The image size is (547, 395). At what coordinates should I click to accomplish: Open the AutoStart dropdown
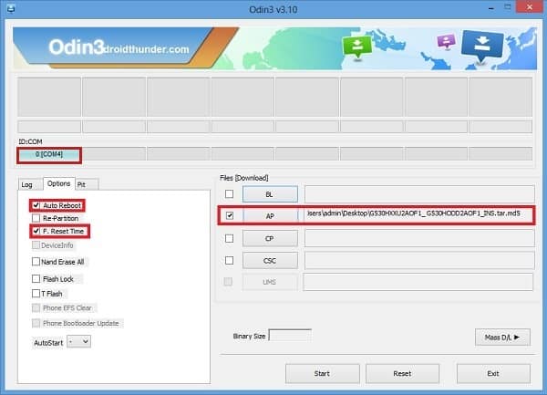pyautogui.click(x=78, y=341)
